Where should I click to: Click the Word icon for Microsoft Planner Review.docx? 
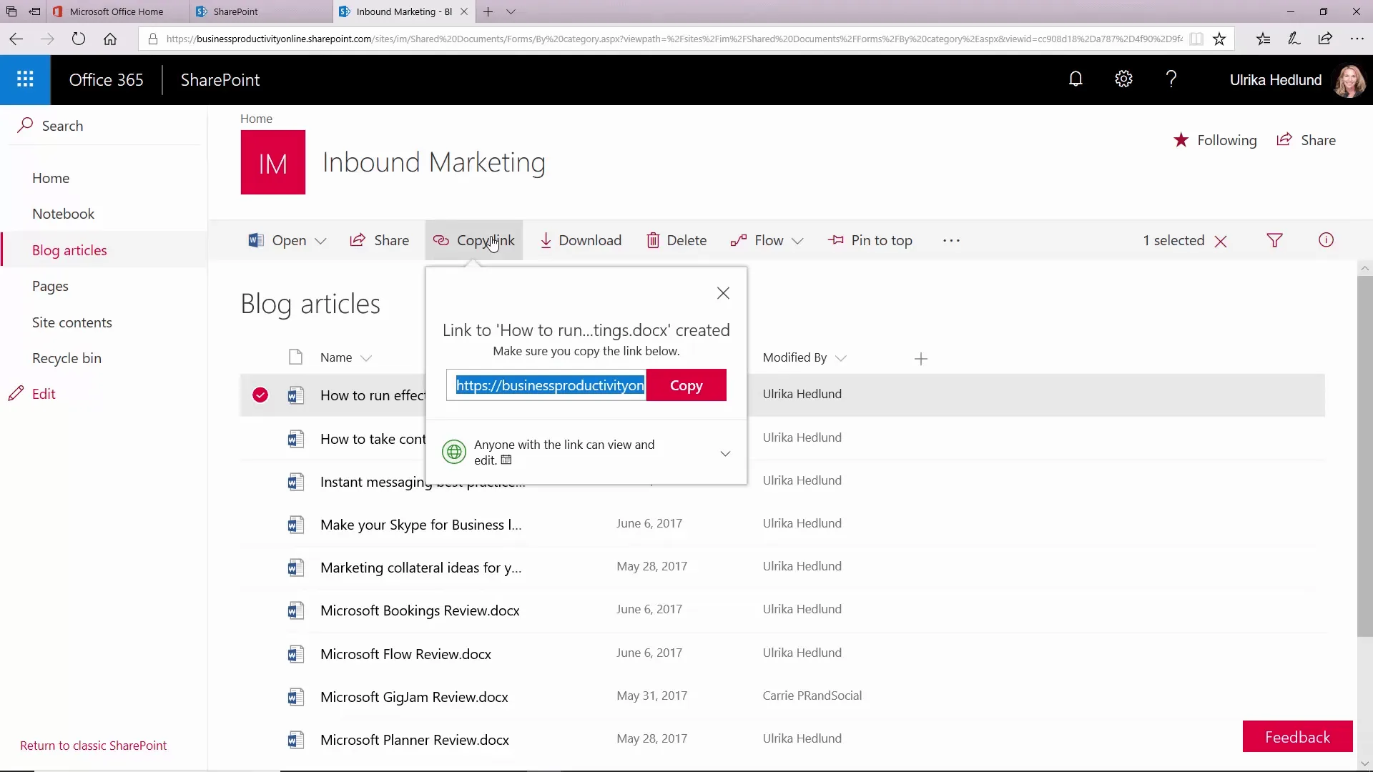pos(295,740)
